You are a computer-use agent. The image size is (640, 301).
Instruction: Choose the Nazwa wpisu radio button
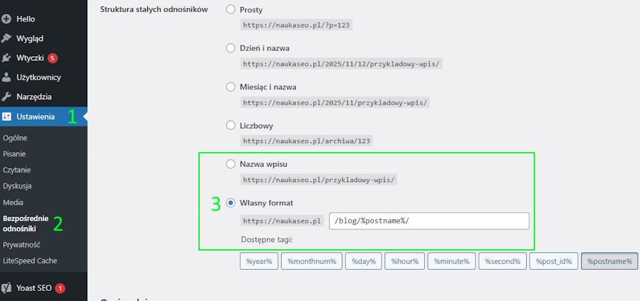(x=231, y=164)
